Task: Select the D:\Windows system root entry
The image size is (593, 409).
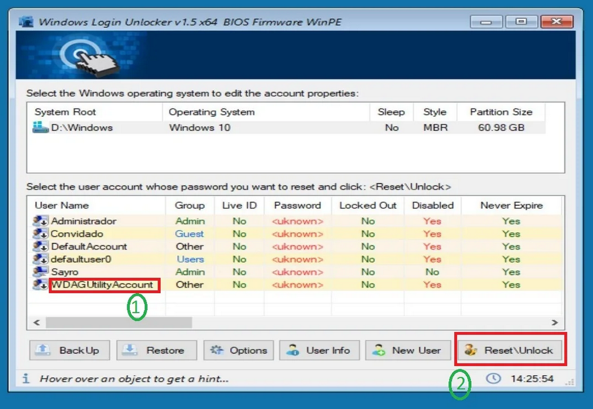Action: tap(82, 127)
